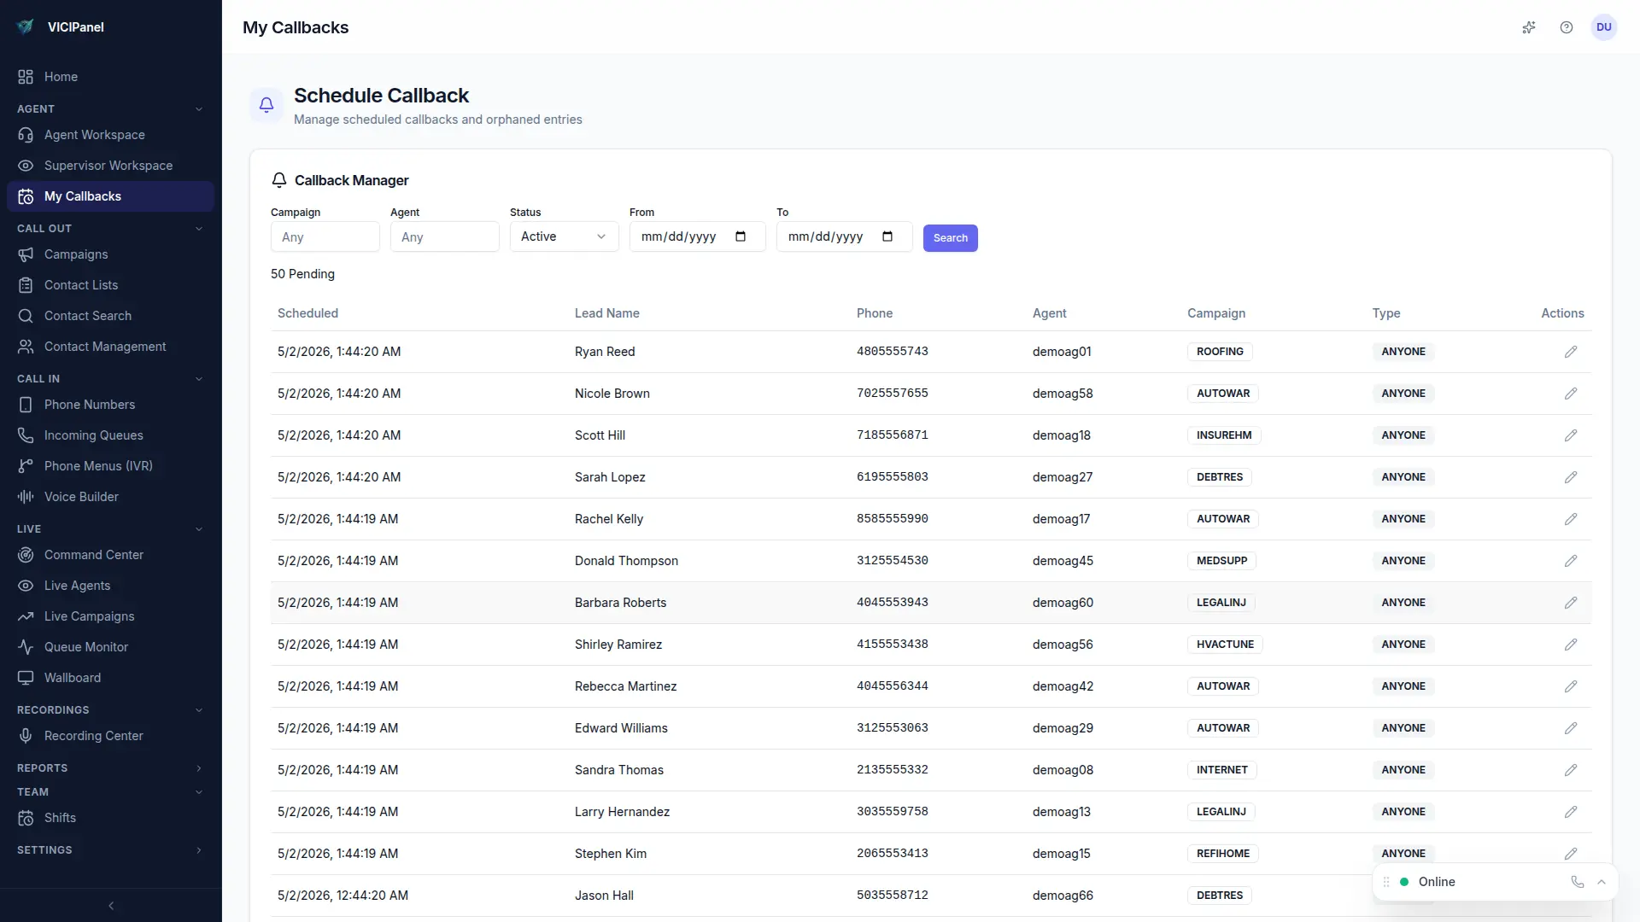This screenshot has width=1640, height=922.
Task: Edit Jason Hall's callback with the pencil icon
Action: (x=1571, y=895)
